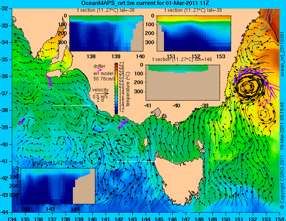Select the 't section lat=-41' inset heading

(57, 163)
